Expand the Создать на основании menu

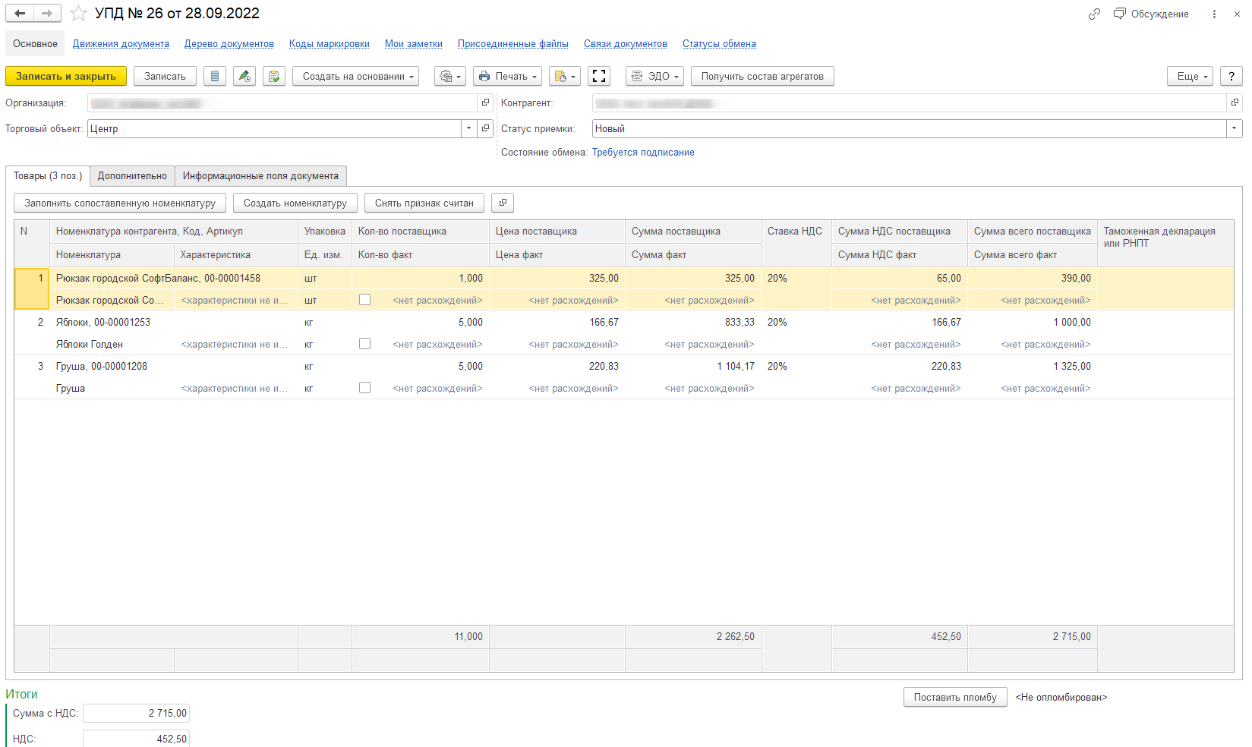pyautogui.click(x=355, y=77)
